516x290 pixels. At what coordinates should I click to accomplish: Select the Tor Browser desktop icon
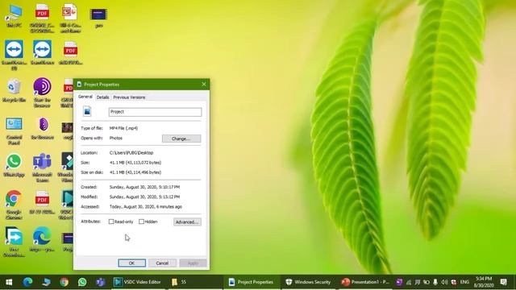click(42, 128)
